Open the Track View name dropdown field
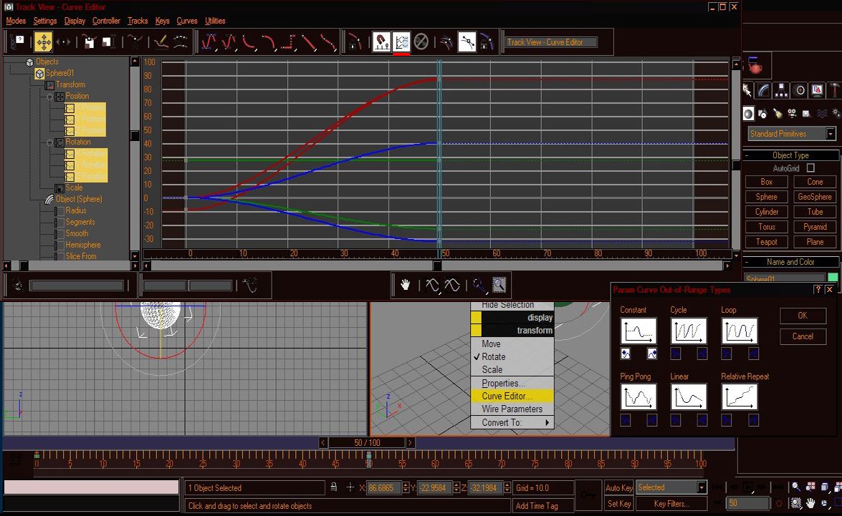The width and height of the screenshot is (842, 516). click(x=552, y=42)
